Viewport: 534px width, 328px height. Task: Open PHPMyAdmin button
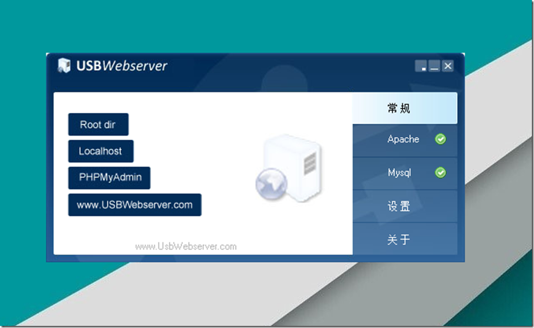(x=109, y=178)
